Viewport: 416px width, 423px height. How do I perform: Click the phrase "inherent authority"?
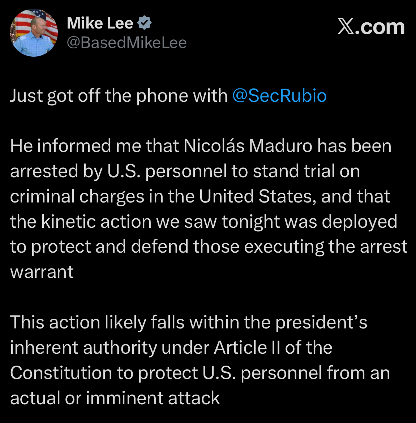[84, 348]
